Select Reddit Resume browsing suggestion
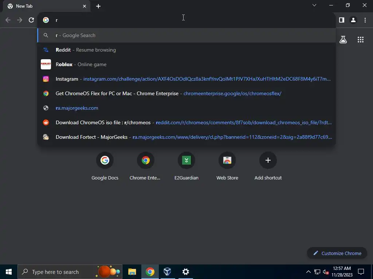 tap(186, 50)
